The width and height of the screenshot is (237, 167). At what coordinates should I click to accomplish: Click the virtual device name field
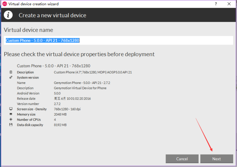118,40
